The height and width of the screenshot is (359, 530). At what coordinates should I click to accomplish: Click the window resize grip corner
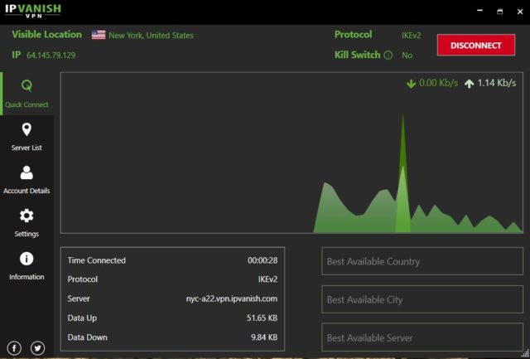[526, 353]
